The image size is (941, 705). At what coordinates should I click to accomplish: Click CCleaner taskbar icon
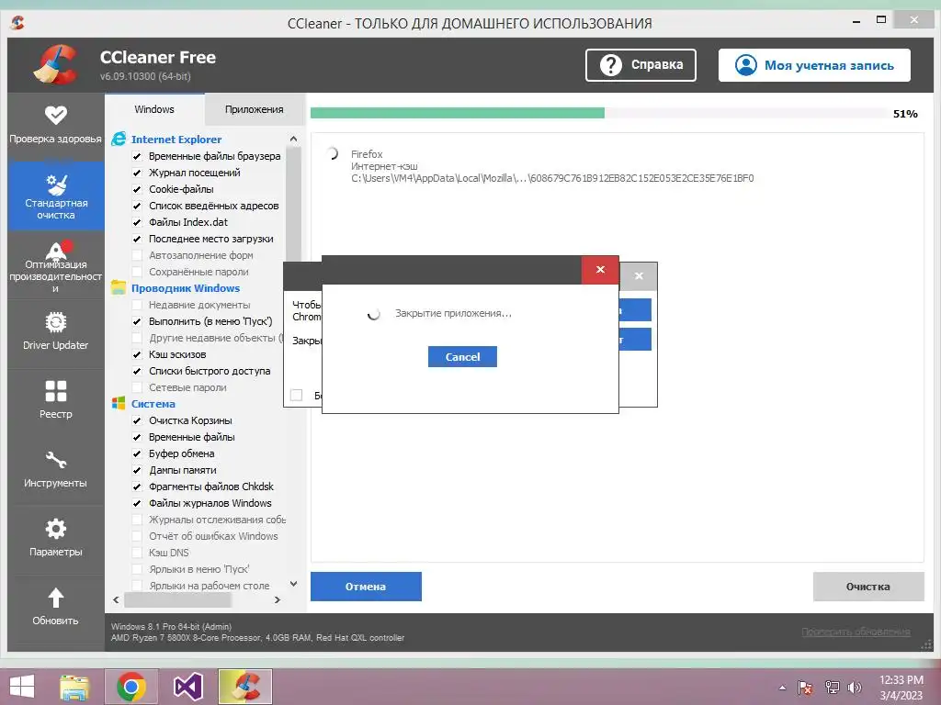[x=244, y=687]
